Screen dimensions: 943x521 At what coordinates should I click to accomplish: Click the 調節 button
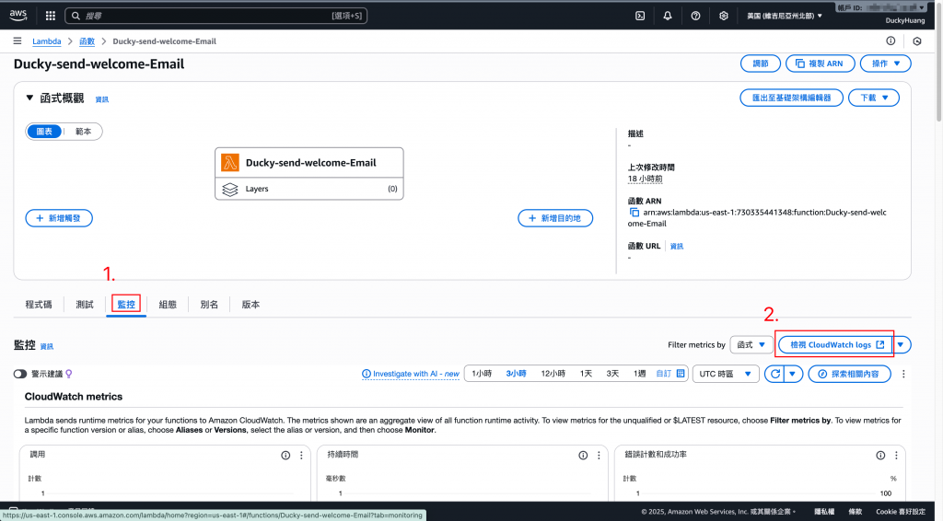(x=760, y=64)
